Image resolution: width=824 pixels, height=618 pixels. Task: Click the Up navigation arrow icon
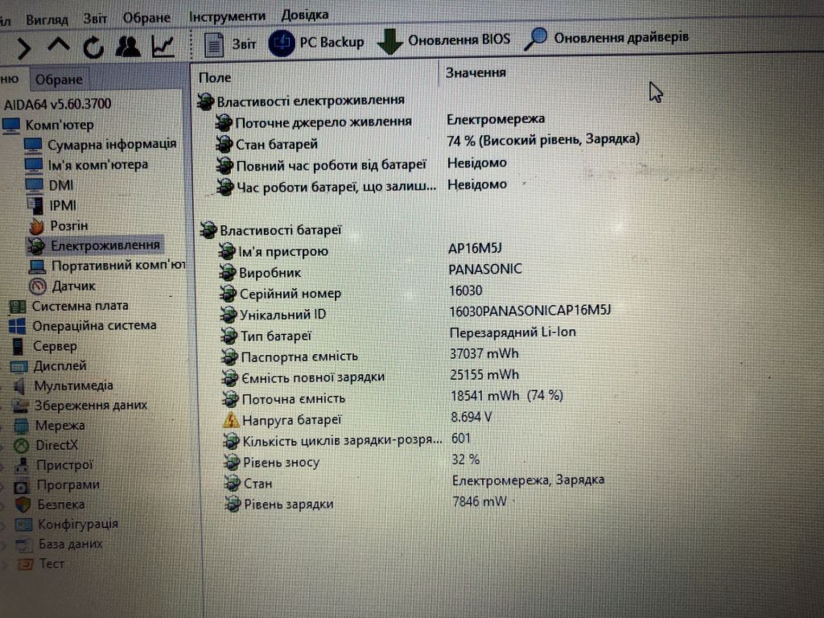(x=58, y=46)
